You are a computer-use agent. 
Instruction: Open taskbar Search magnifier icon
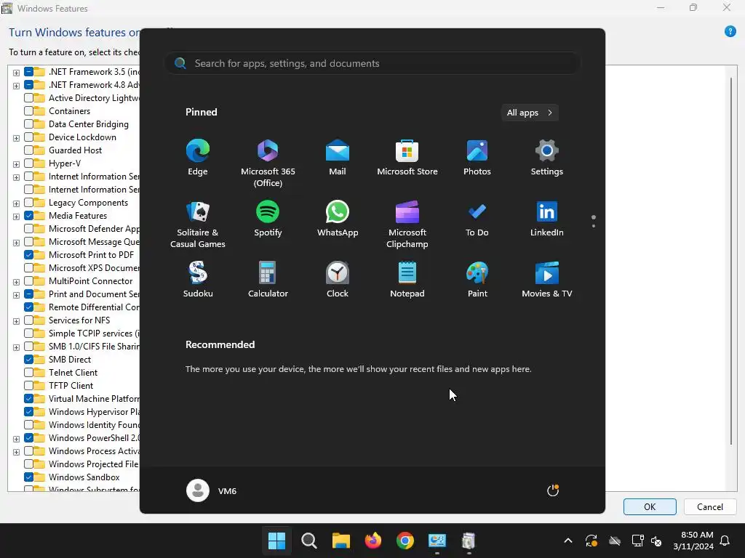coord(308,541)
